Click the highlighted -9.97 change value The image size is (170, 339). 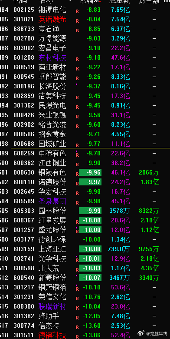(90, 182)
